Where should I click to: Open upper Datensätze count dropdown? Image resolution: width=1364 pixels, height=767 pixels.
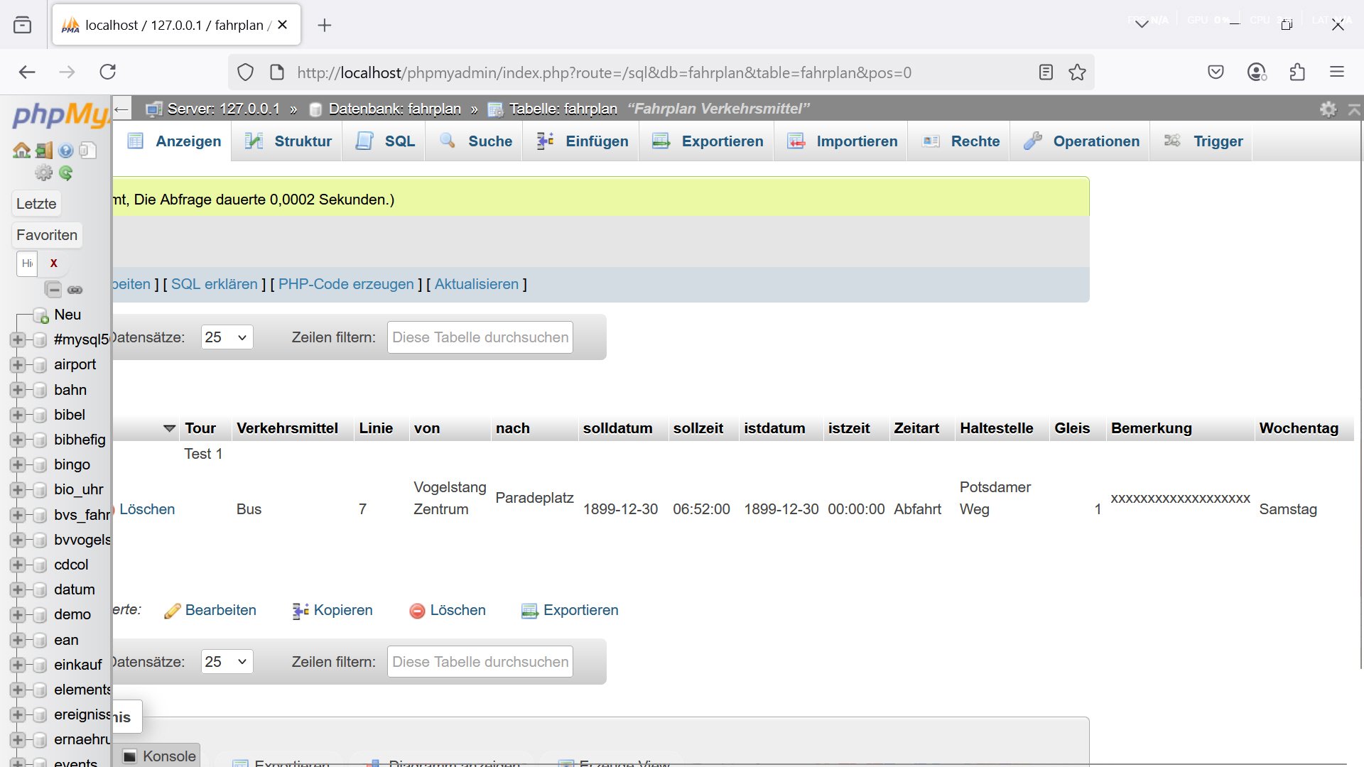coord(227,337)
